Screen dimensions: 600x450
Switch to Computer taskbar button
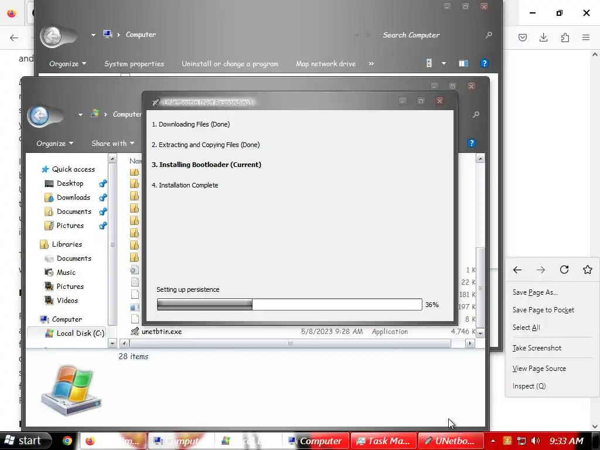(316, 441)
